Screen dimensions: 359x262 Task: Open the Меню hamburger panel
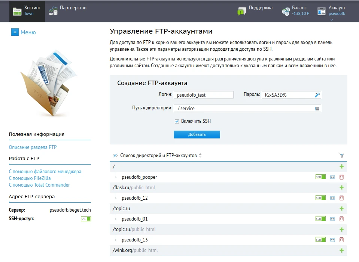point(14,32)
